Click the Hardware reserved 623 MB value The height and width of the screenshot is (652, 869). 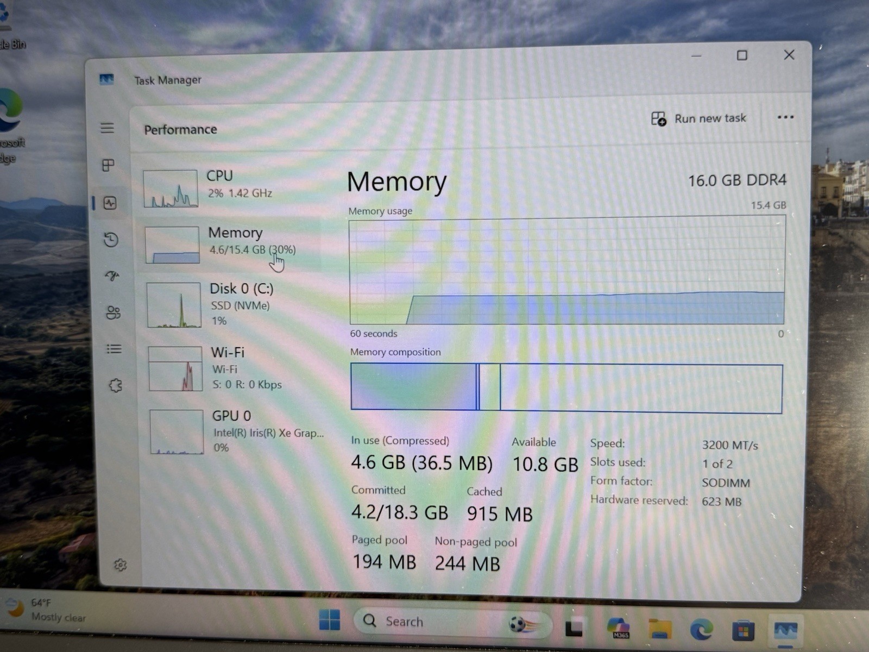pos(721,501)
